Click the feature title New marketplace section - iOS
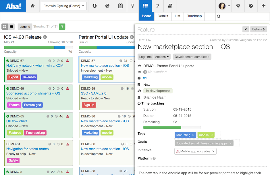Image resolution: width=270 pixels, height=175 pixels. [x=184, y=47]
